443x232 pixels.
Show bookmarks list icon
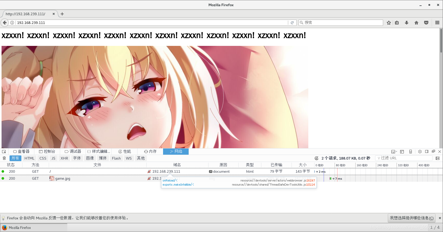pyautogui.click(x=397, y=23)
